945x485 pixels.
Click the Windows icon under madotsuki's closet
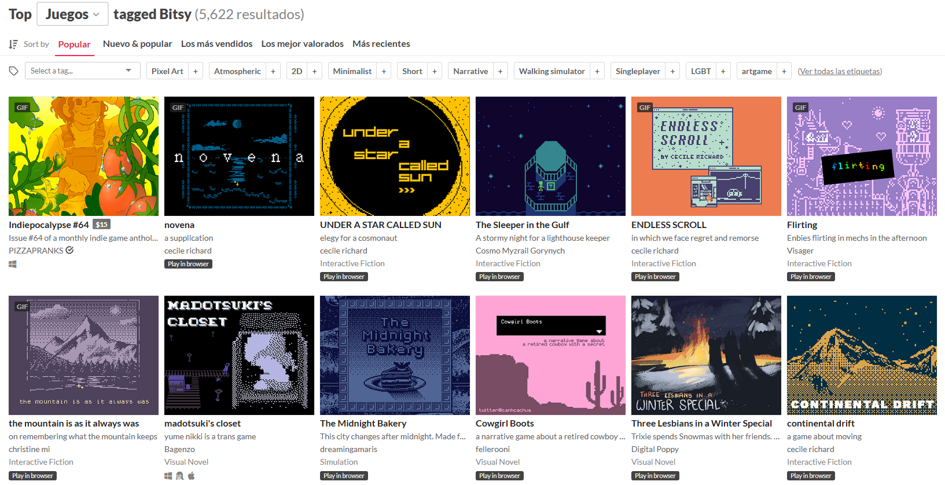tap(168, 476)
